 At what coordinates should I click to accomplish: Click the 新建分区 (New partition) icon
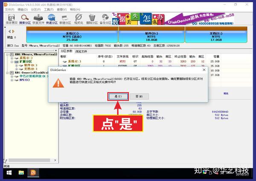point(65,19)
